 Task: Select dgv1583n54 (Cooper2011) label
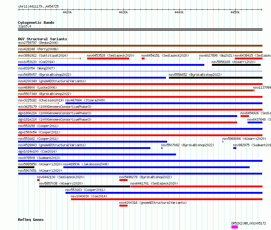click(39, 132)
